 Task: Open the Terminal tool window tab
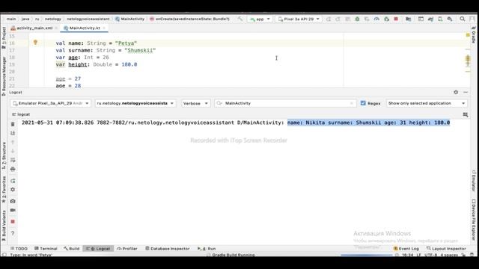pos(46,249)
